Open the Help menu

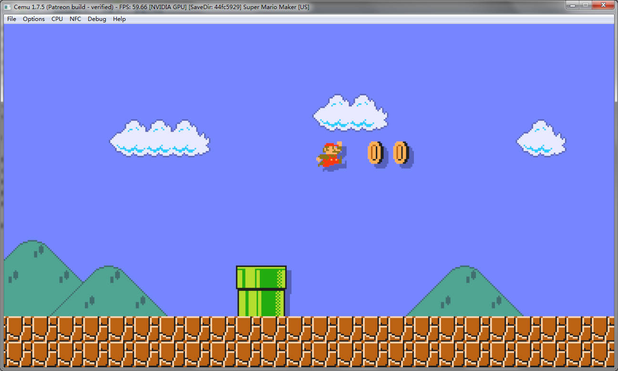point(119,19)
